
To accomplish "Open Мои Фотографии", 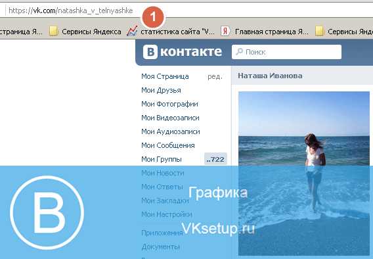I will [x=169, y=104].
